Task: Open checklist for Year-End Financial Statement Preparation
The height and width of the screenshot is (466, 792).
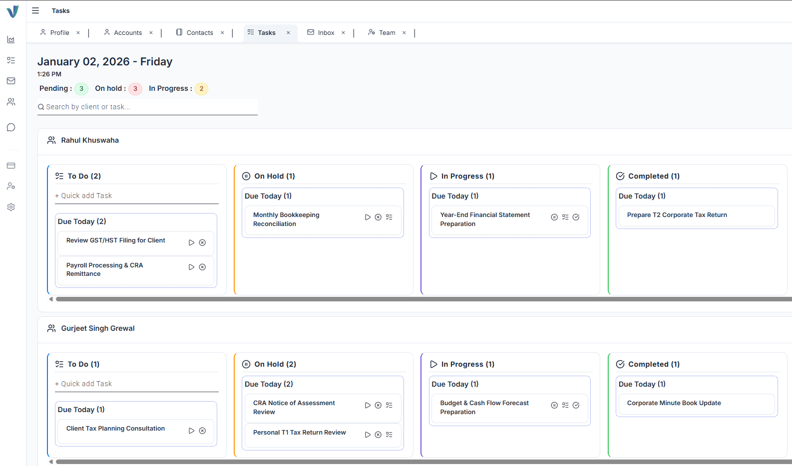Action: (565, 217)
